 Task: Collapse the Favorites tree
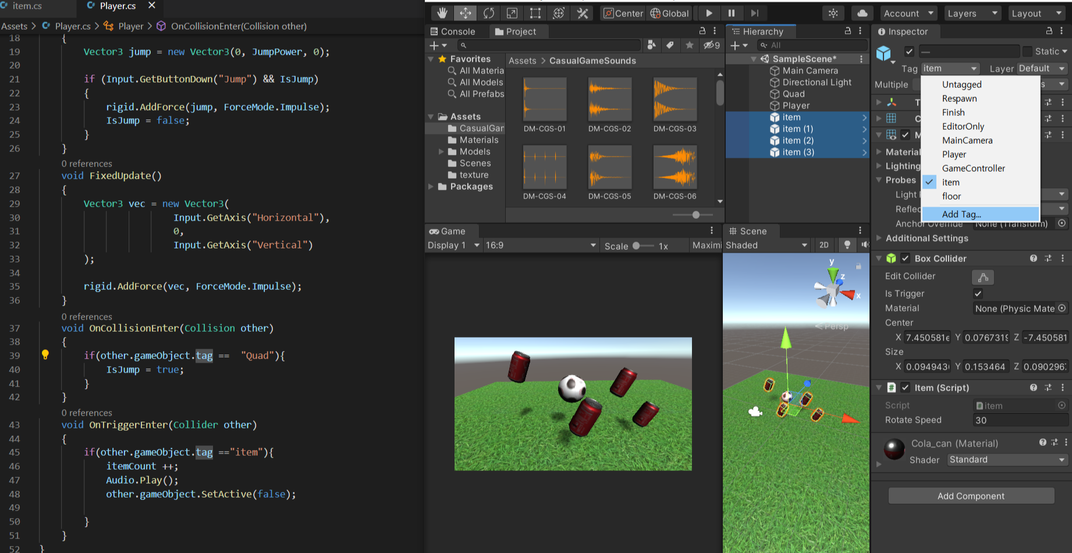pyautogui.click(x=431, y=59)
